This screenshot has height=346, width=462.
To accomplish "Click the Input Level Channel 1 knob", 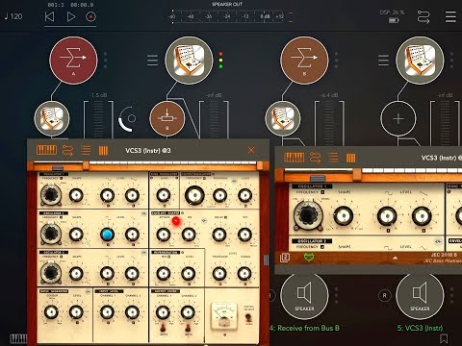I will click(x=107, y=312).
